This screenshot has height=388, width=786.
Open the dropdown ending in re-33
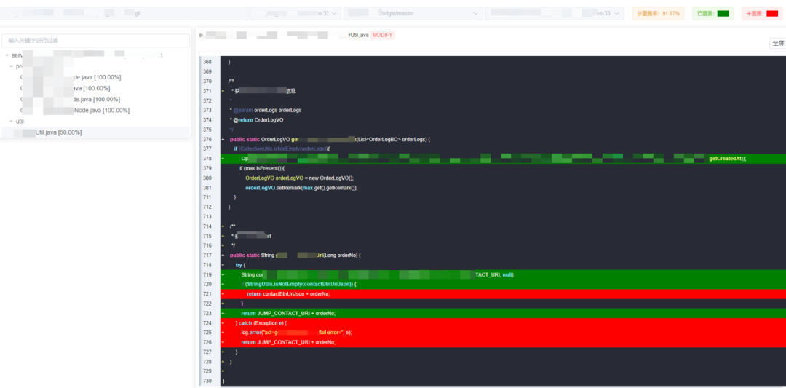point(554,14)
